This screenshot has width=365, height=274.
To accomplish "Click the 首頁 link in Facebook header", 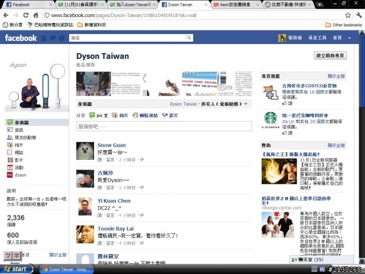I will [337, 38].
